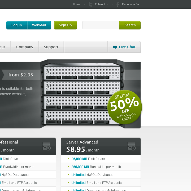
Task: Click the Special 50% OFF coupon badge
Action: pos(125,107)
